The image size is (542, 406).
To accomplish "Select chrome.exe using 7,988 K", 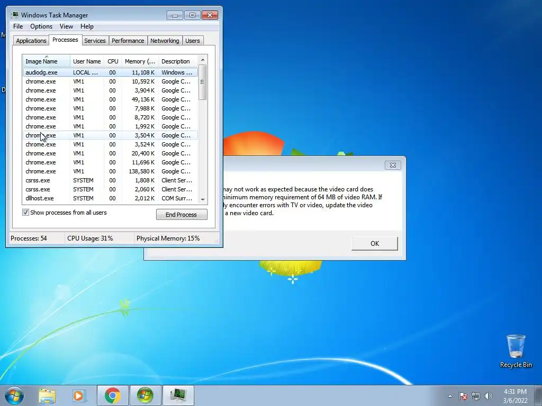I will click(x=110, y=108).
